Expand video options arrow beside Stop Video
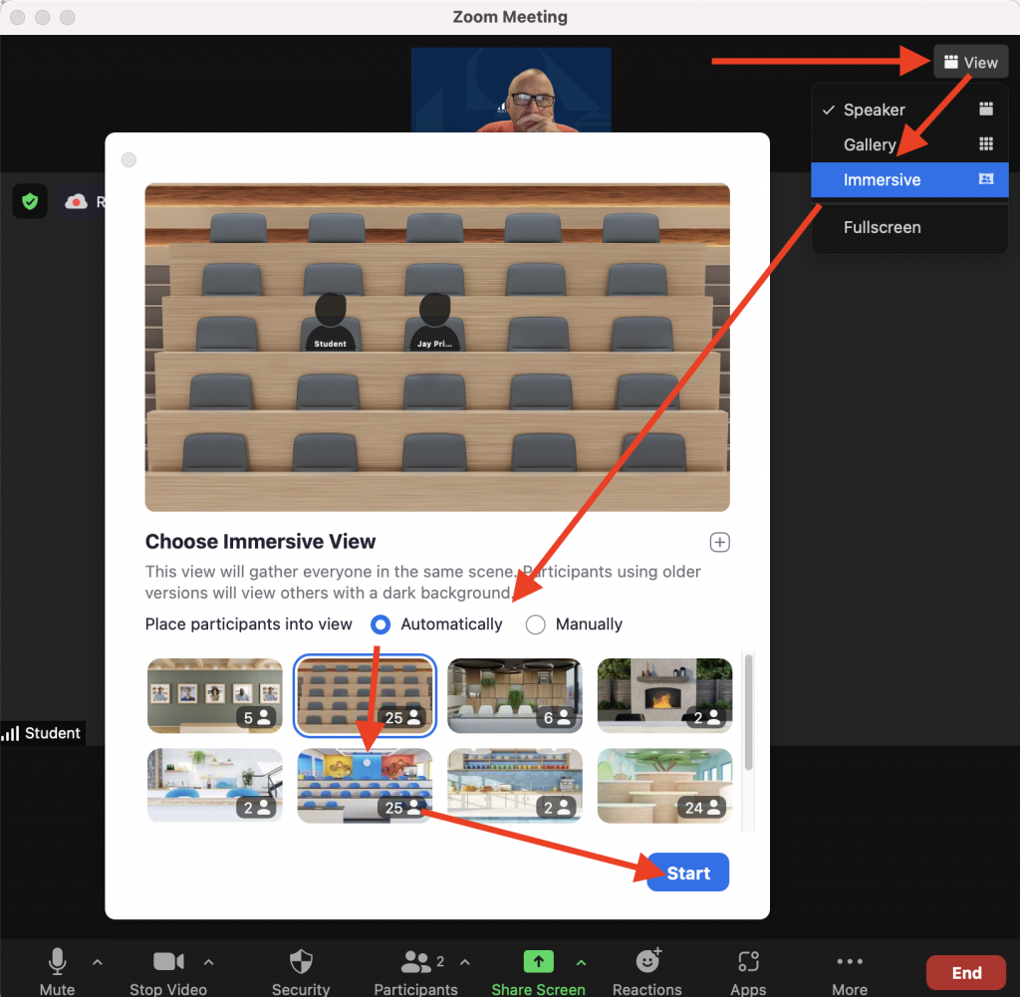This screenshot has width=1020, height=997. [208, 962]
